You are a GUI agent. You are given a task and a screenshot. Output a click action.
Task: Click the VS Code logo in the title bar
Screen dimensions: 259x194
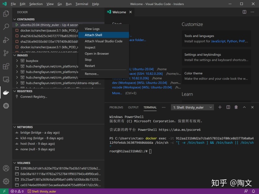click(x=4, y=4)
